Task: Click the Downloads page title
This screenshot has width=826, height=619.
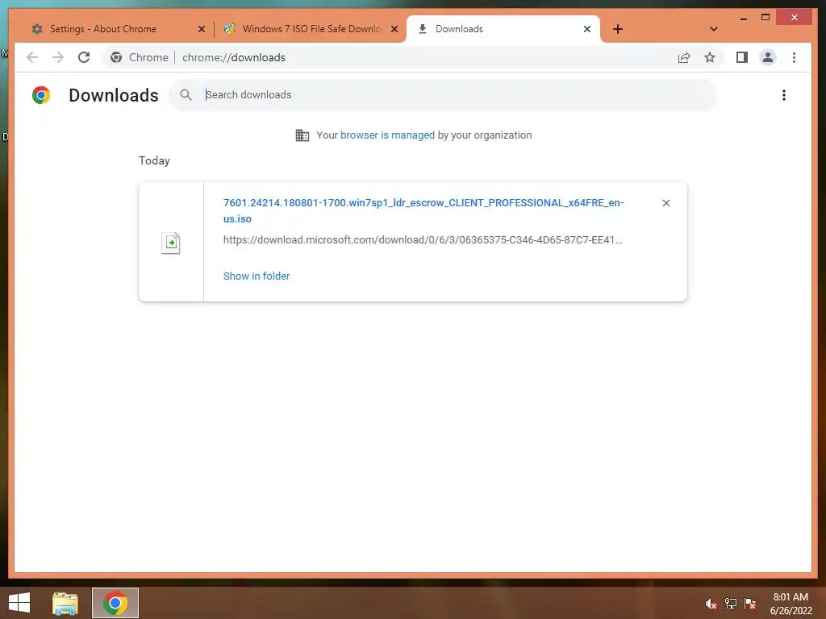Action: (x=113, y=95)
